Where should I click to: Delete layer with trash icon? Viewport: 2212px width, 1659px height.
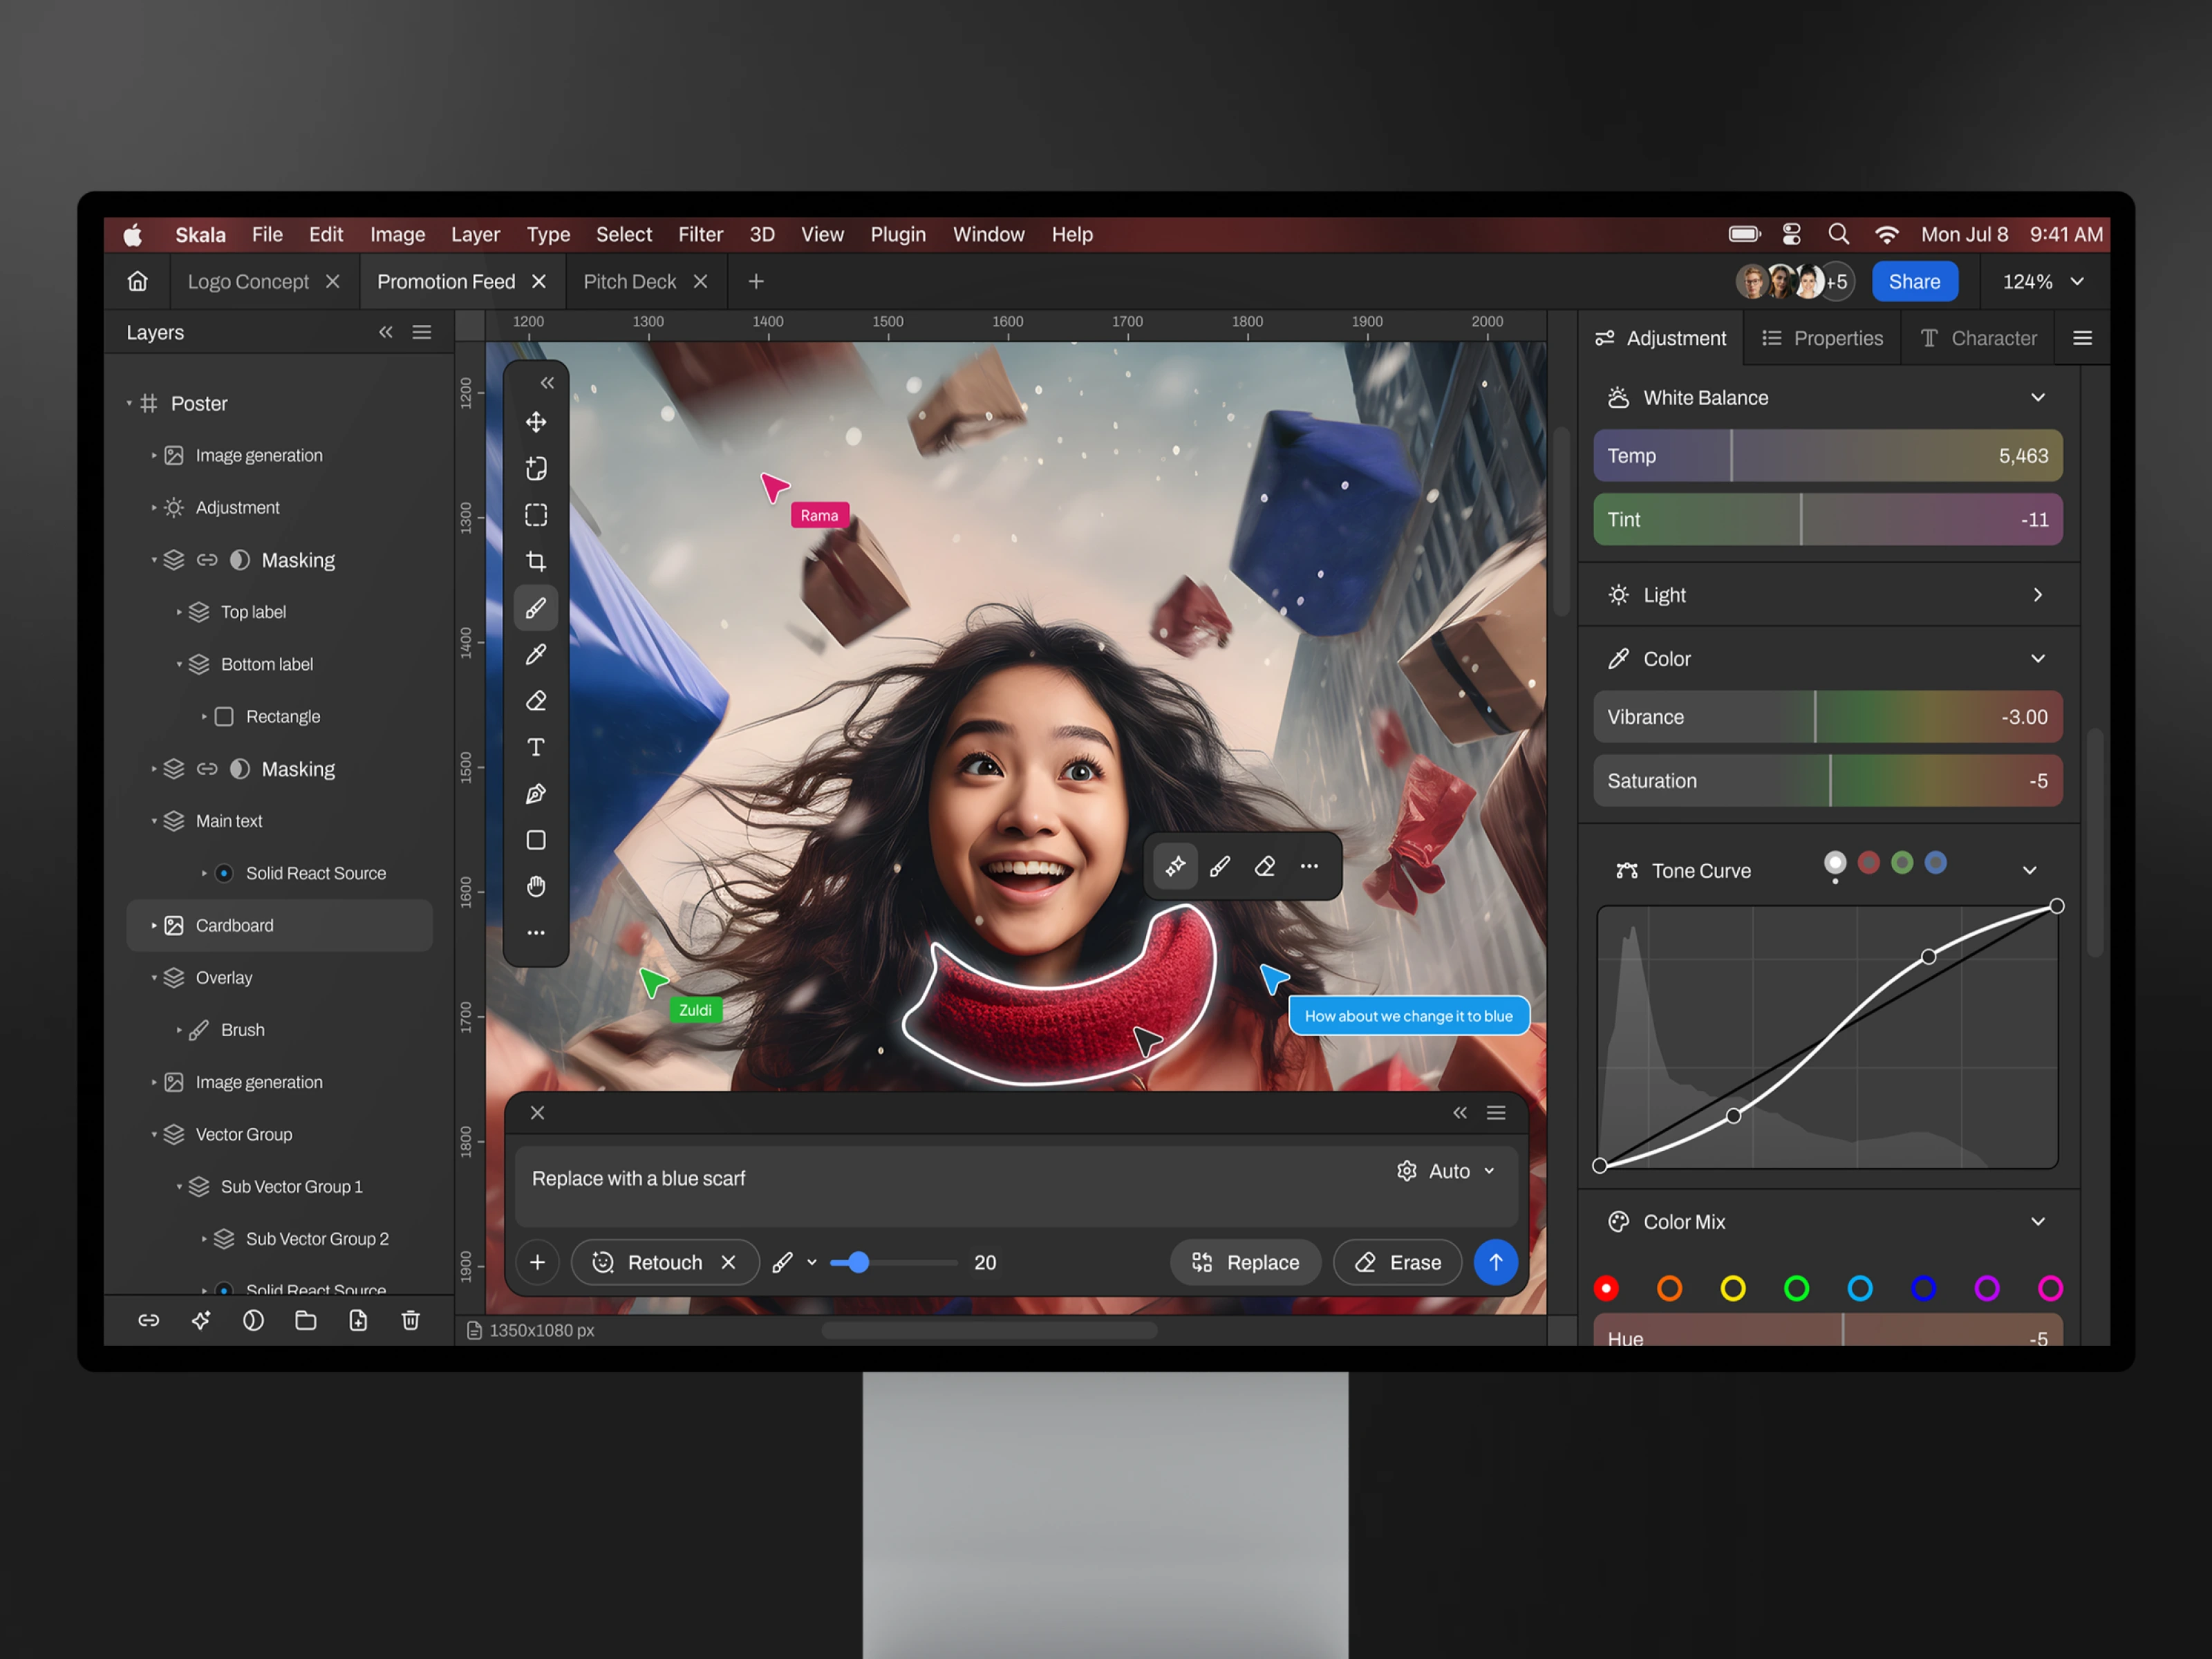pos(411,1321)
